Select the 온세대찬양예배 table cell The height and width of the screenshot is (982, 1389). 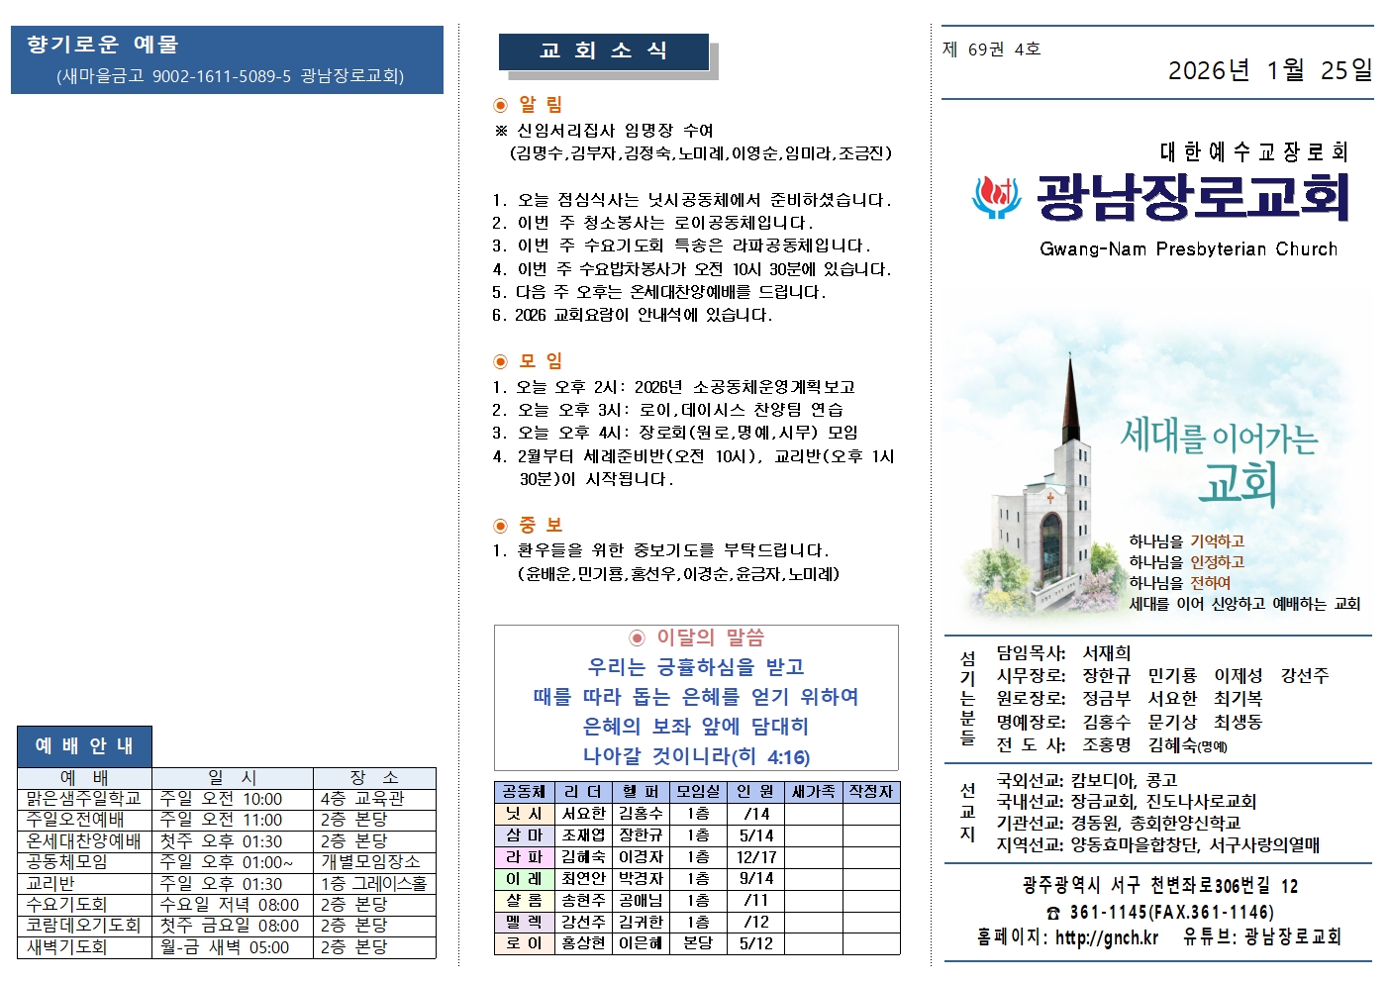pos(84,841)
